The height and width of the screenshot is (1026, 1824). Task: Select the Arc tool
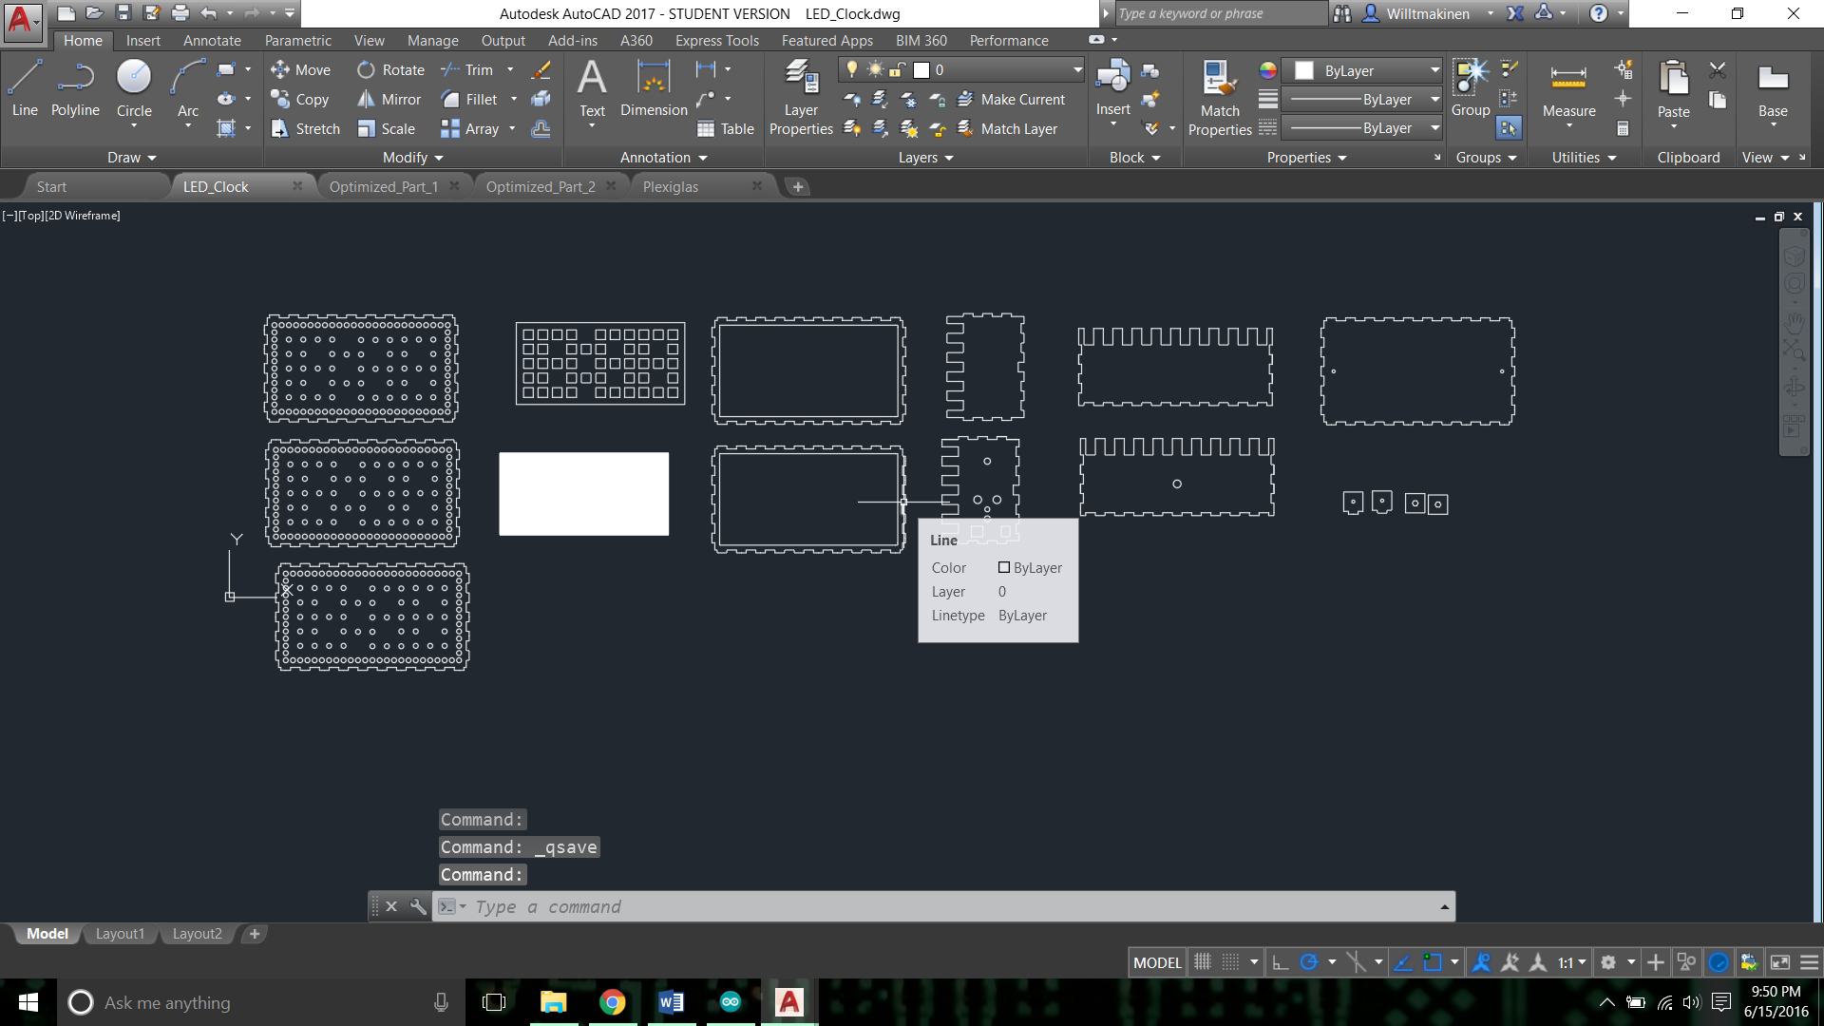188,88
